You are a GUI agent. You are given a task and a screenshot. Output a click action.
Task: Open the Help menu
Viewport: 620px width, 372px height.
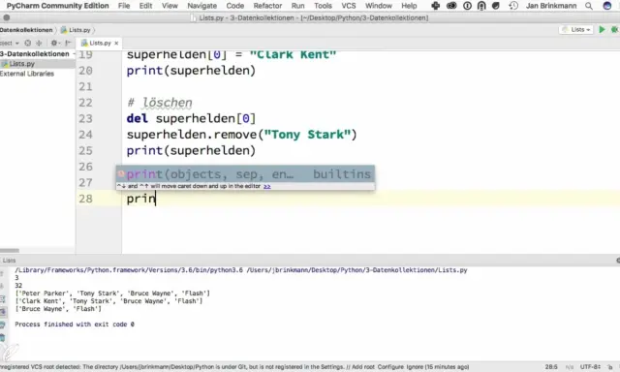409,6
